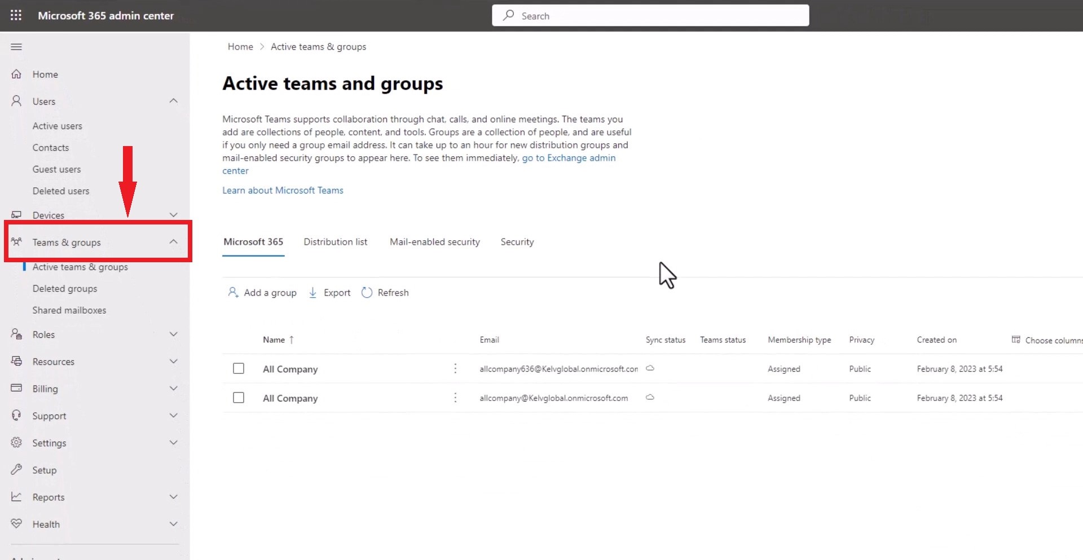Select the Home sidebar icon
Screen dimensions: 1083x560
[x=17, y=74]
